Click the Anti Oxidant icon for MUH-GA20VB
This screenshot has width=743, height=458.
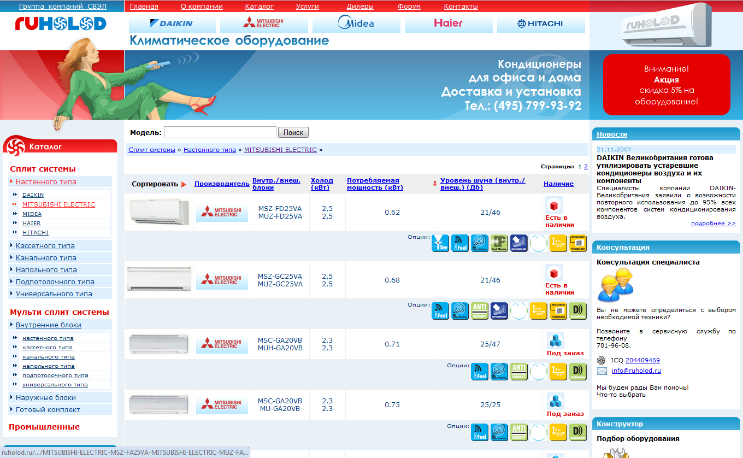click(519, 372)
